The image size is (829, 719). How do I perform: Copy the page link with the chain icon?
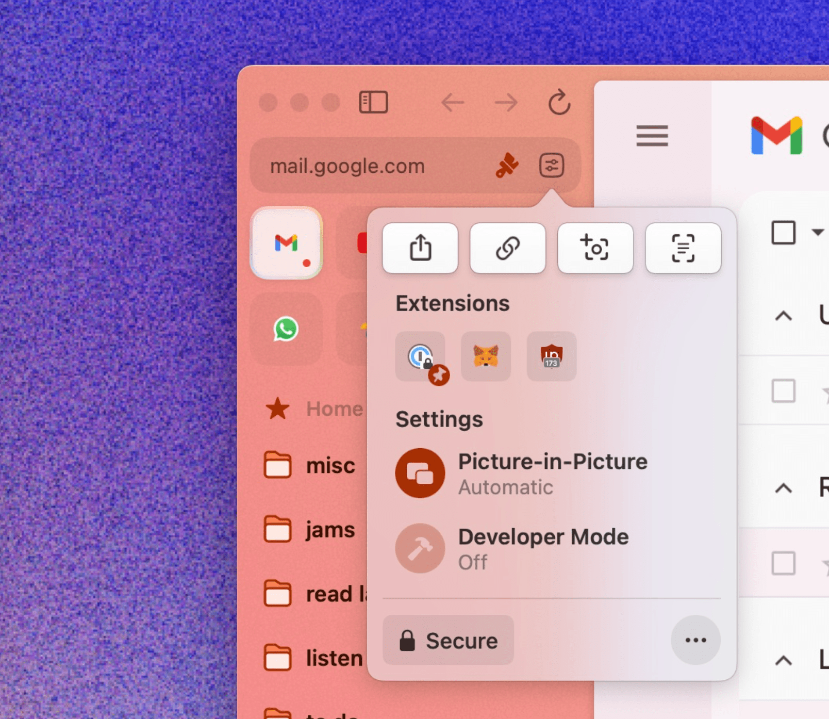pos(508,248)
